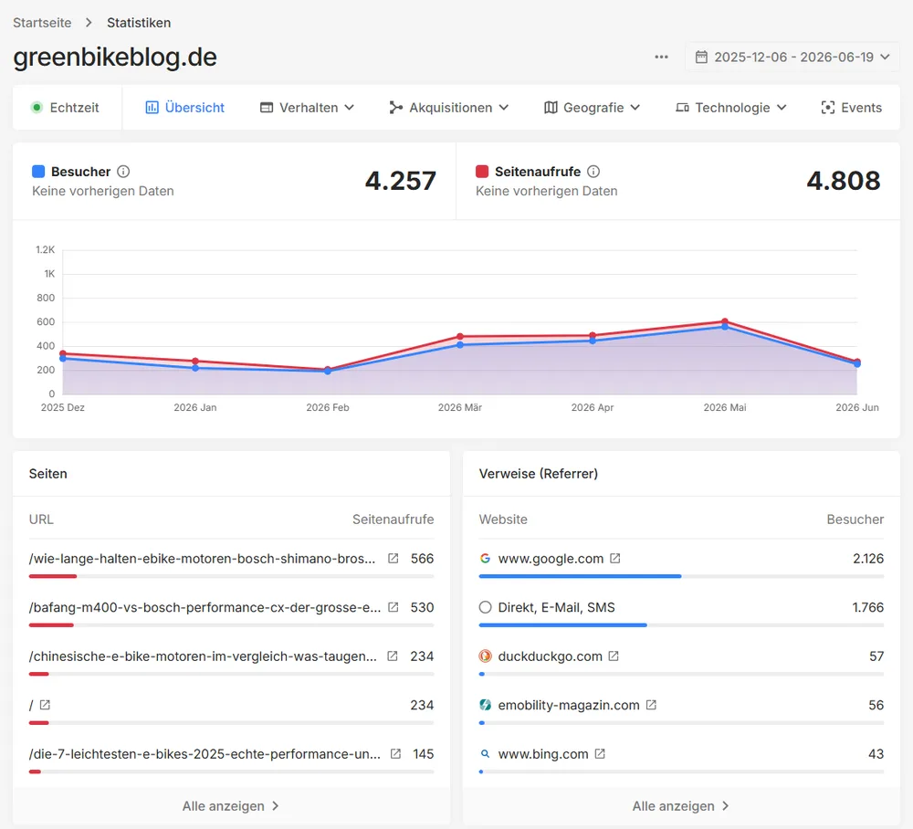Click Alle anzeigen under Verweise (Referrer)

point(681,806)
